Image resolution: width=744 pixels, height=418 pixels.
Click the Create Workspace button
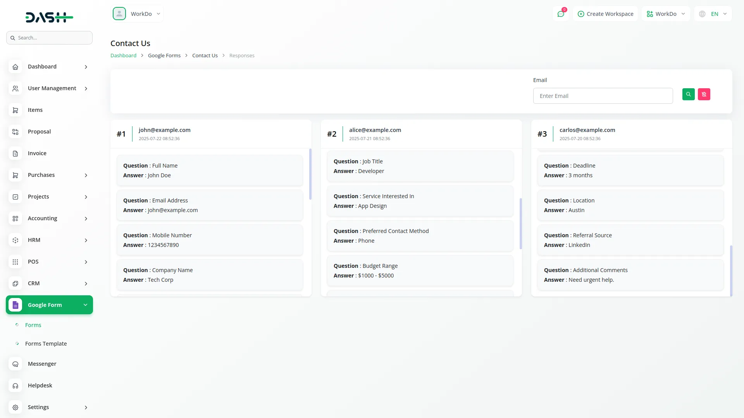tap(605, 14)
